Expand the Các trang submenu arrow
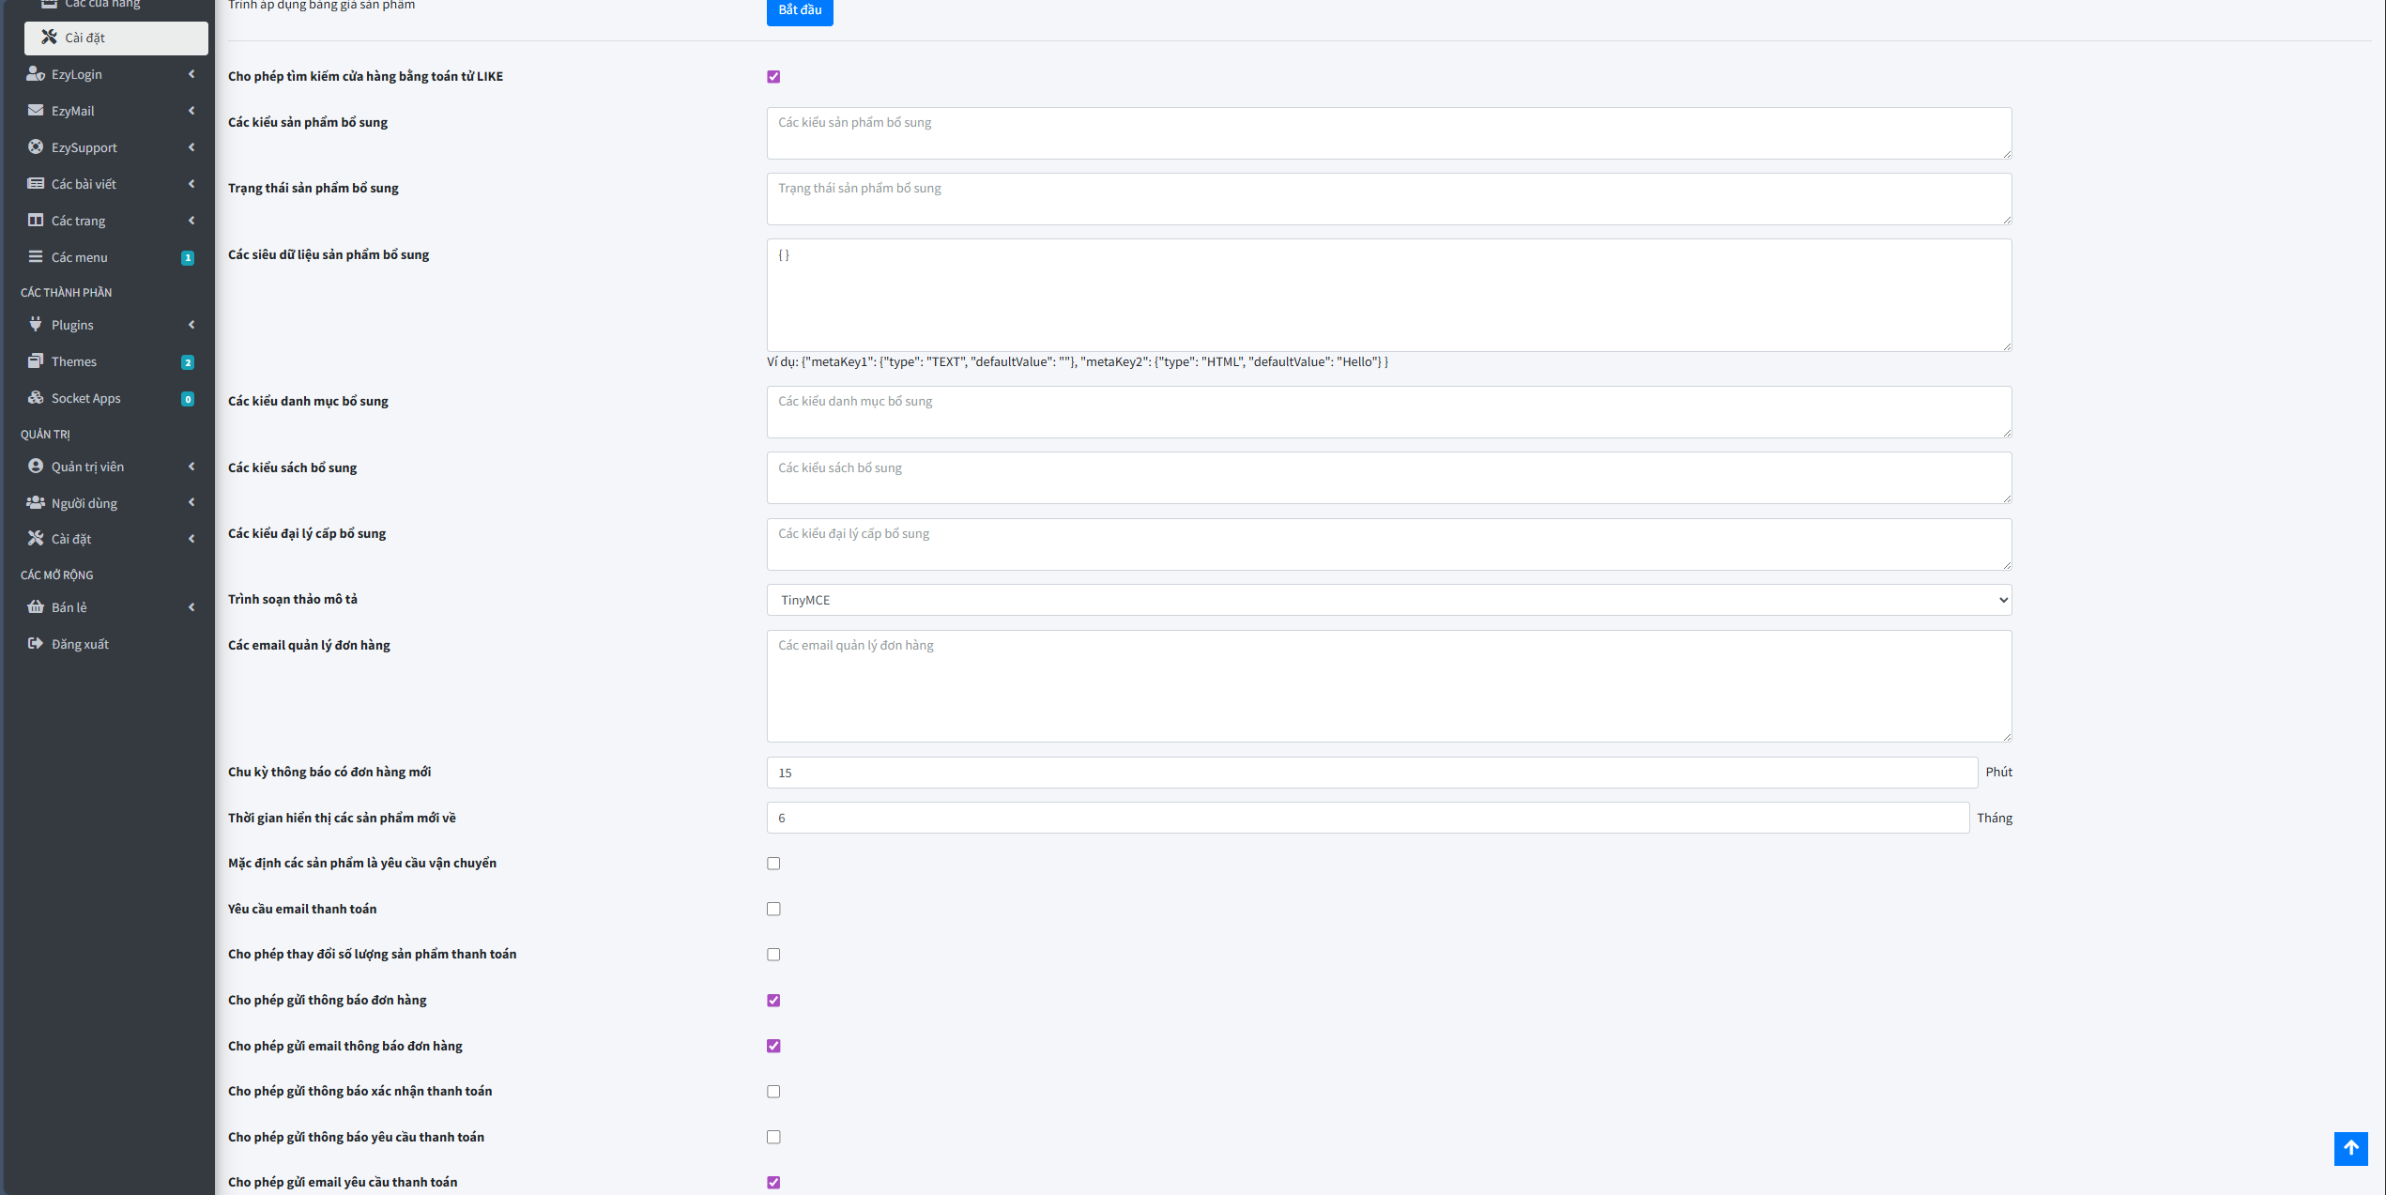This screenshot has width=2386, height=1195. 191,221
